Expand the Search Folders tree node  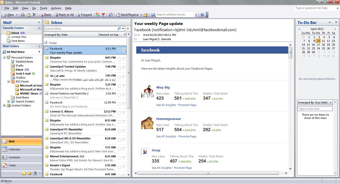click(8, 101)
